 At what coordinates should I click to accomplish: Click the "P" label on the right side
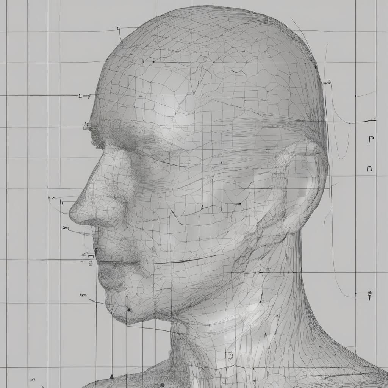pyautogui.click(x=371, y=139)
